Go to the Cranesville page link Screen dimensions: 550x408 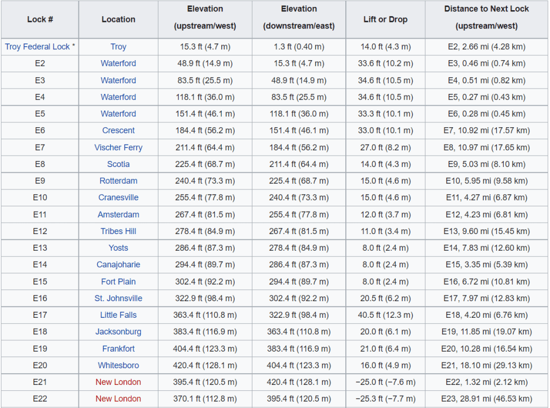(118, 198)
